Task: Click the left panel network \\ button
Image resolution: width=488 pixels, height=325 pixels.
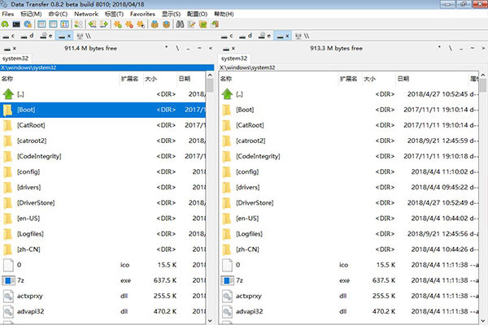Action: point(85,37)
